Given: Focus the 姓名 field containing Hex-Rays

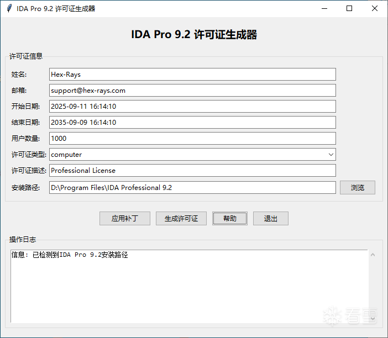Looking at the screenshot, I should click(192, 74).
